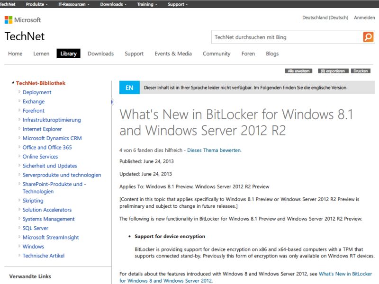Collapse the sidebar with the splitter arrow
This screenshot has width=379, height=284.
(x=112, y=102)
